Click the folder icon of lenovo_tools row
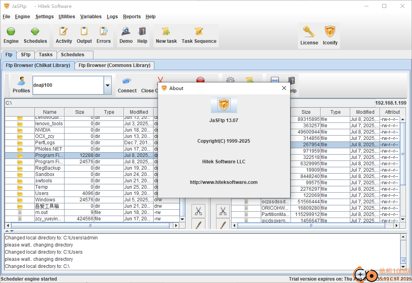The width and height of the screenshot is (412, 283). coord(20,124)
